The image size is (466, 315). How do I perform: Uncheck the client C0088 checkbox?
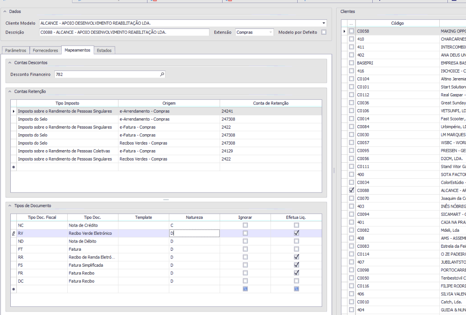pyautogui.click(x=352, y=190)
